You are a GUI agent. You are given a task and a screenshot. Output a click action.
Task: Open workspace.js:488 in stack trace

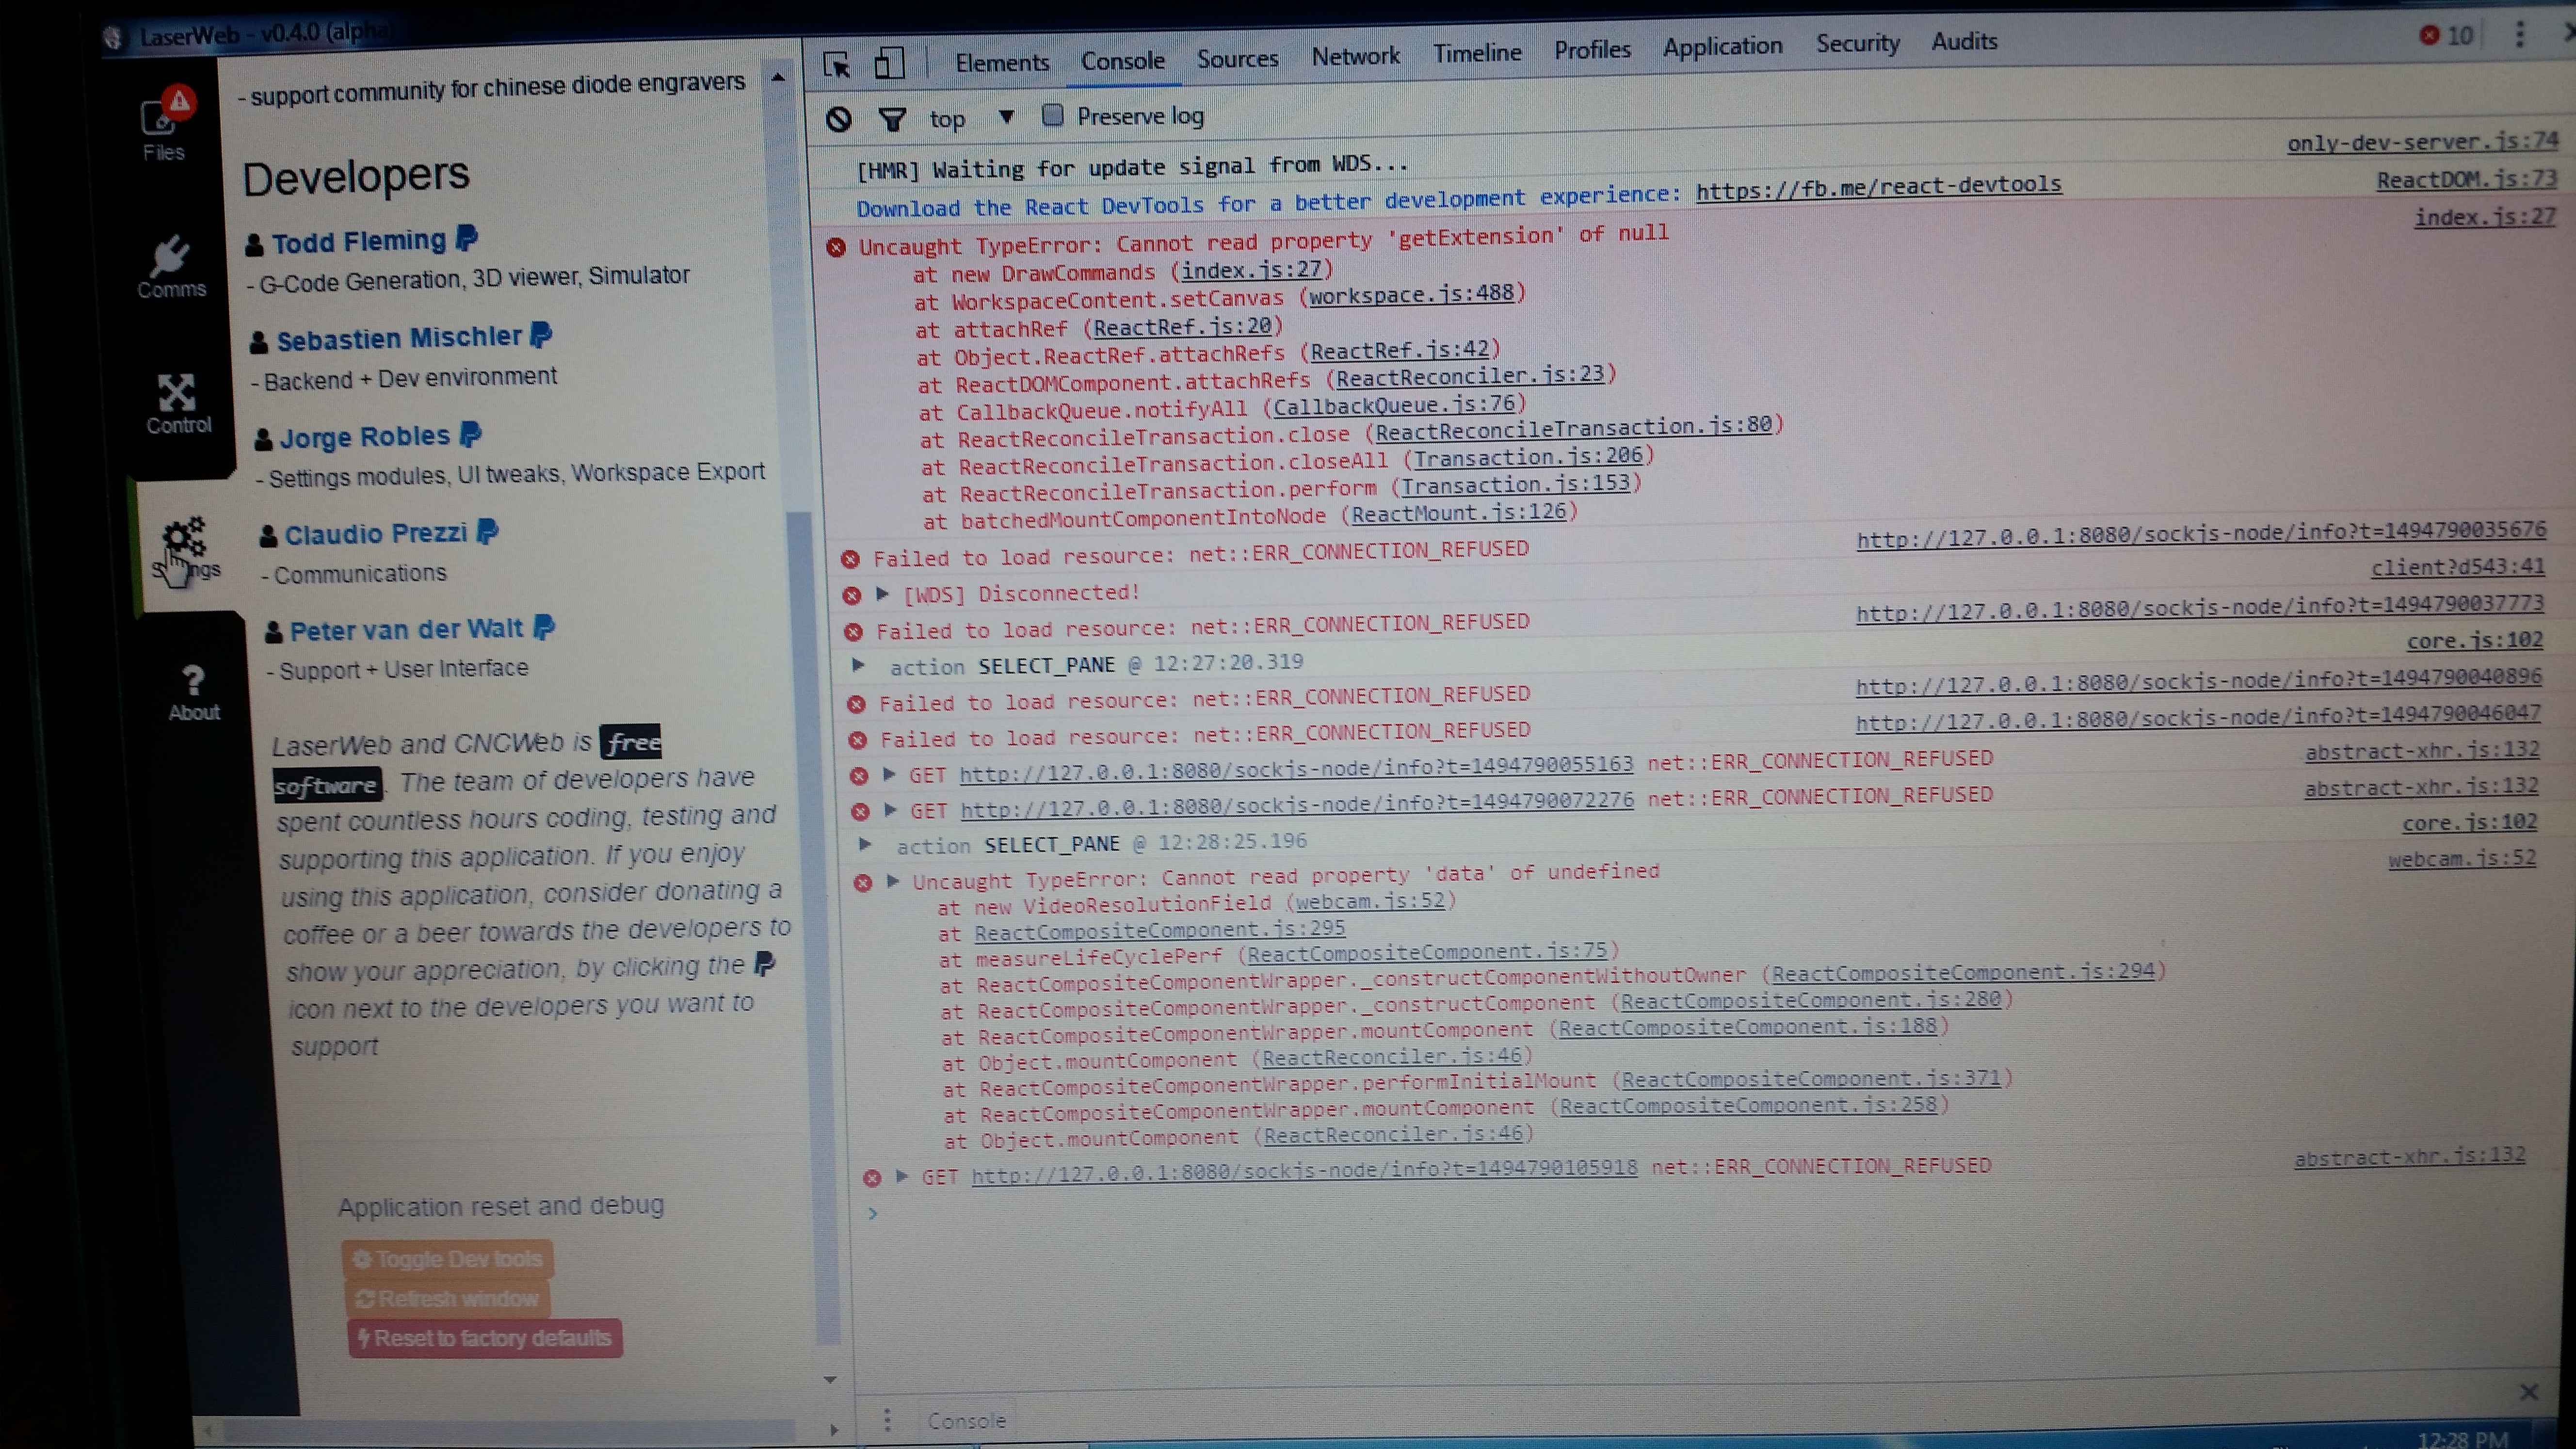coord(1411,294)
